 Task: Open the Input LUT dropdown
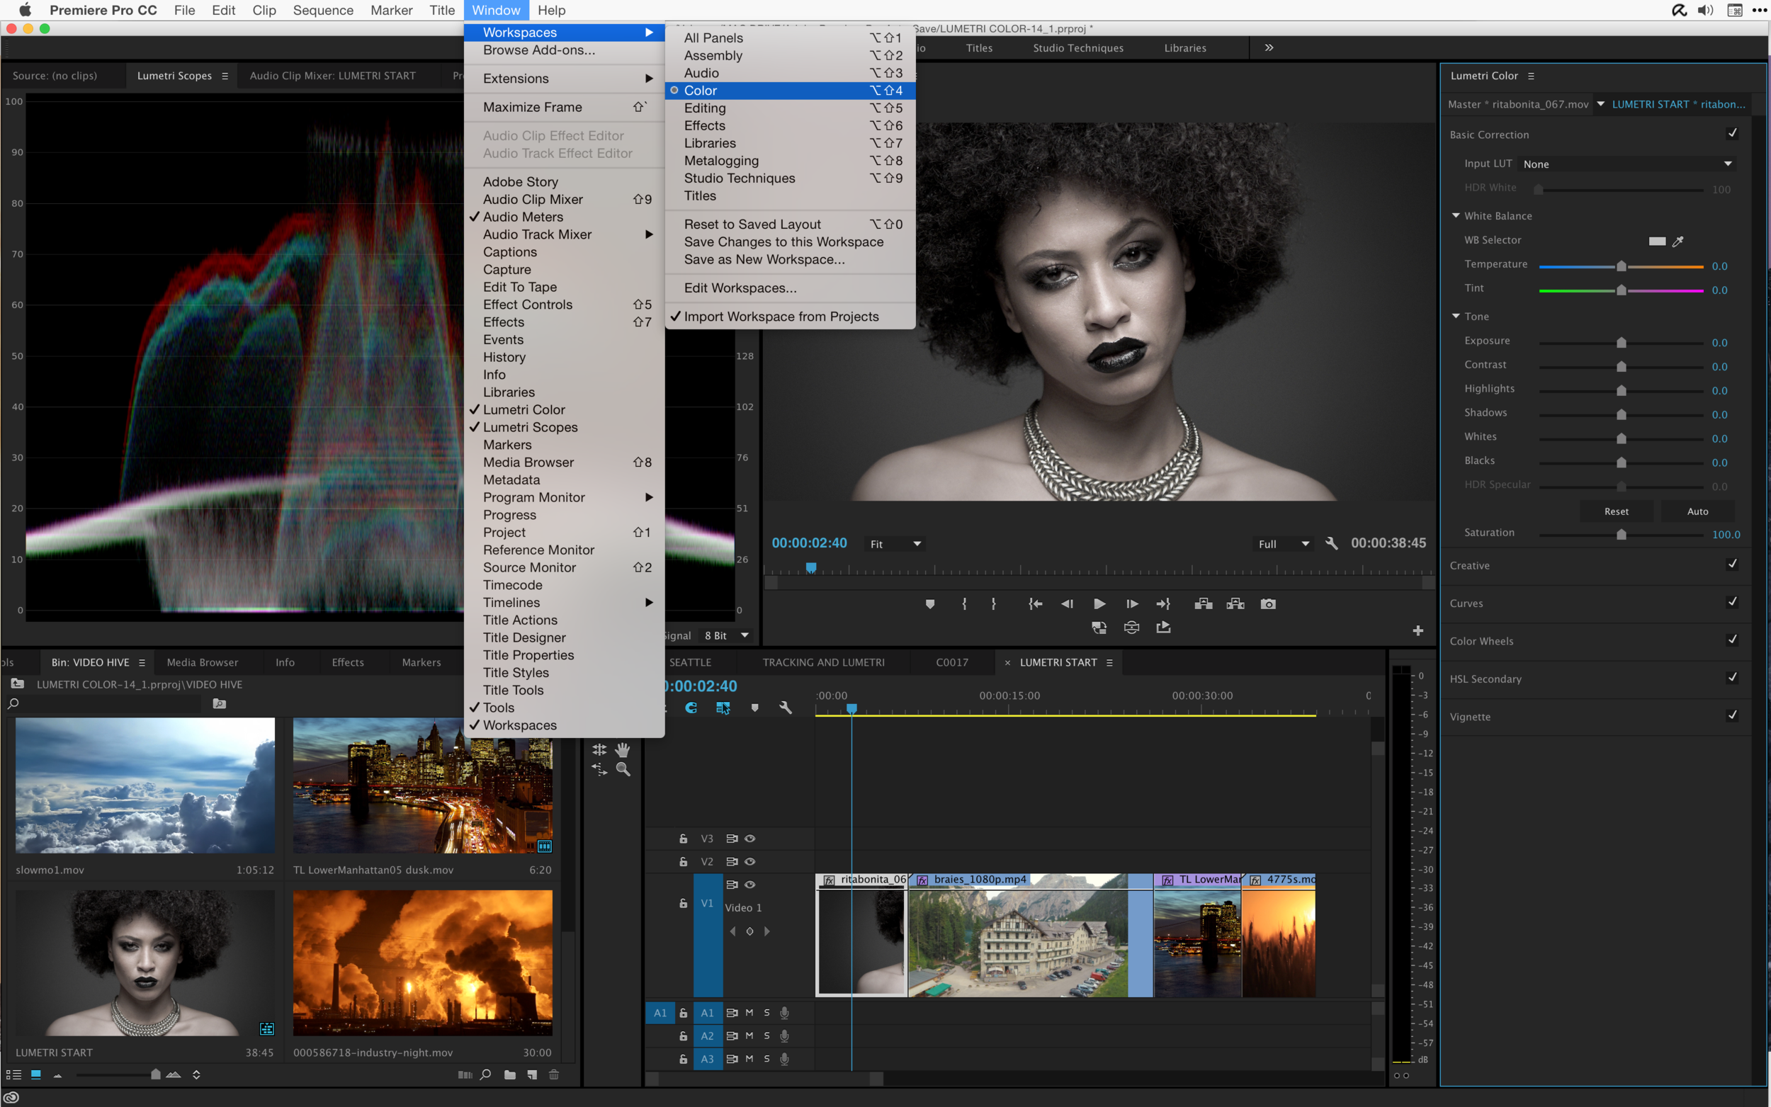point(1626,164)
